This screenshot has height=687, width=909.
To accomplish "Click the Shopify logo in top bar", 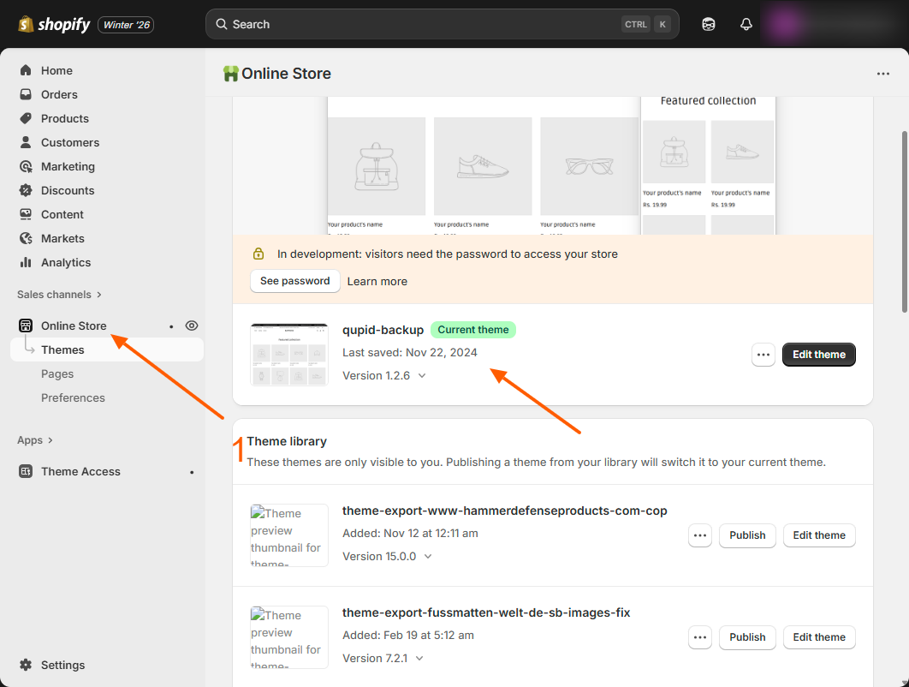I will click(54, 24).
